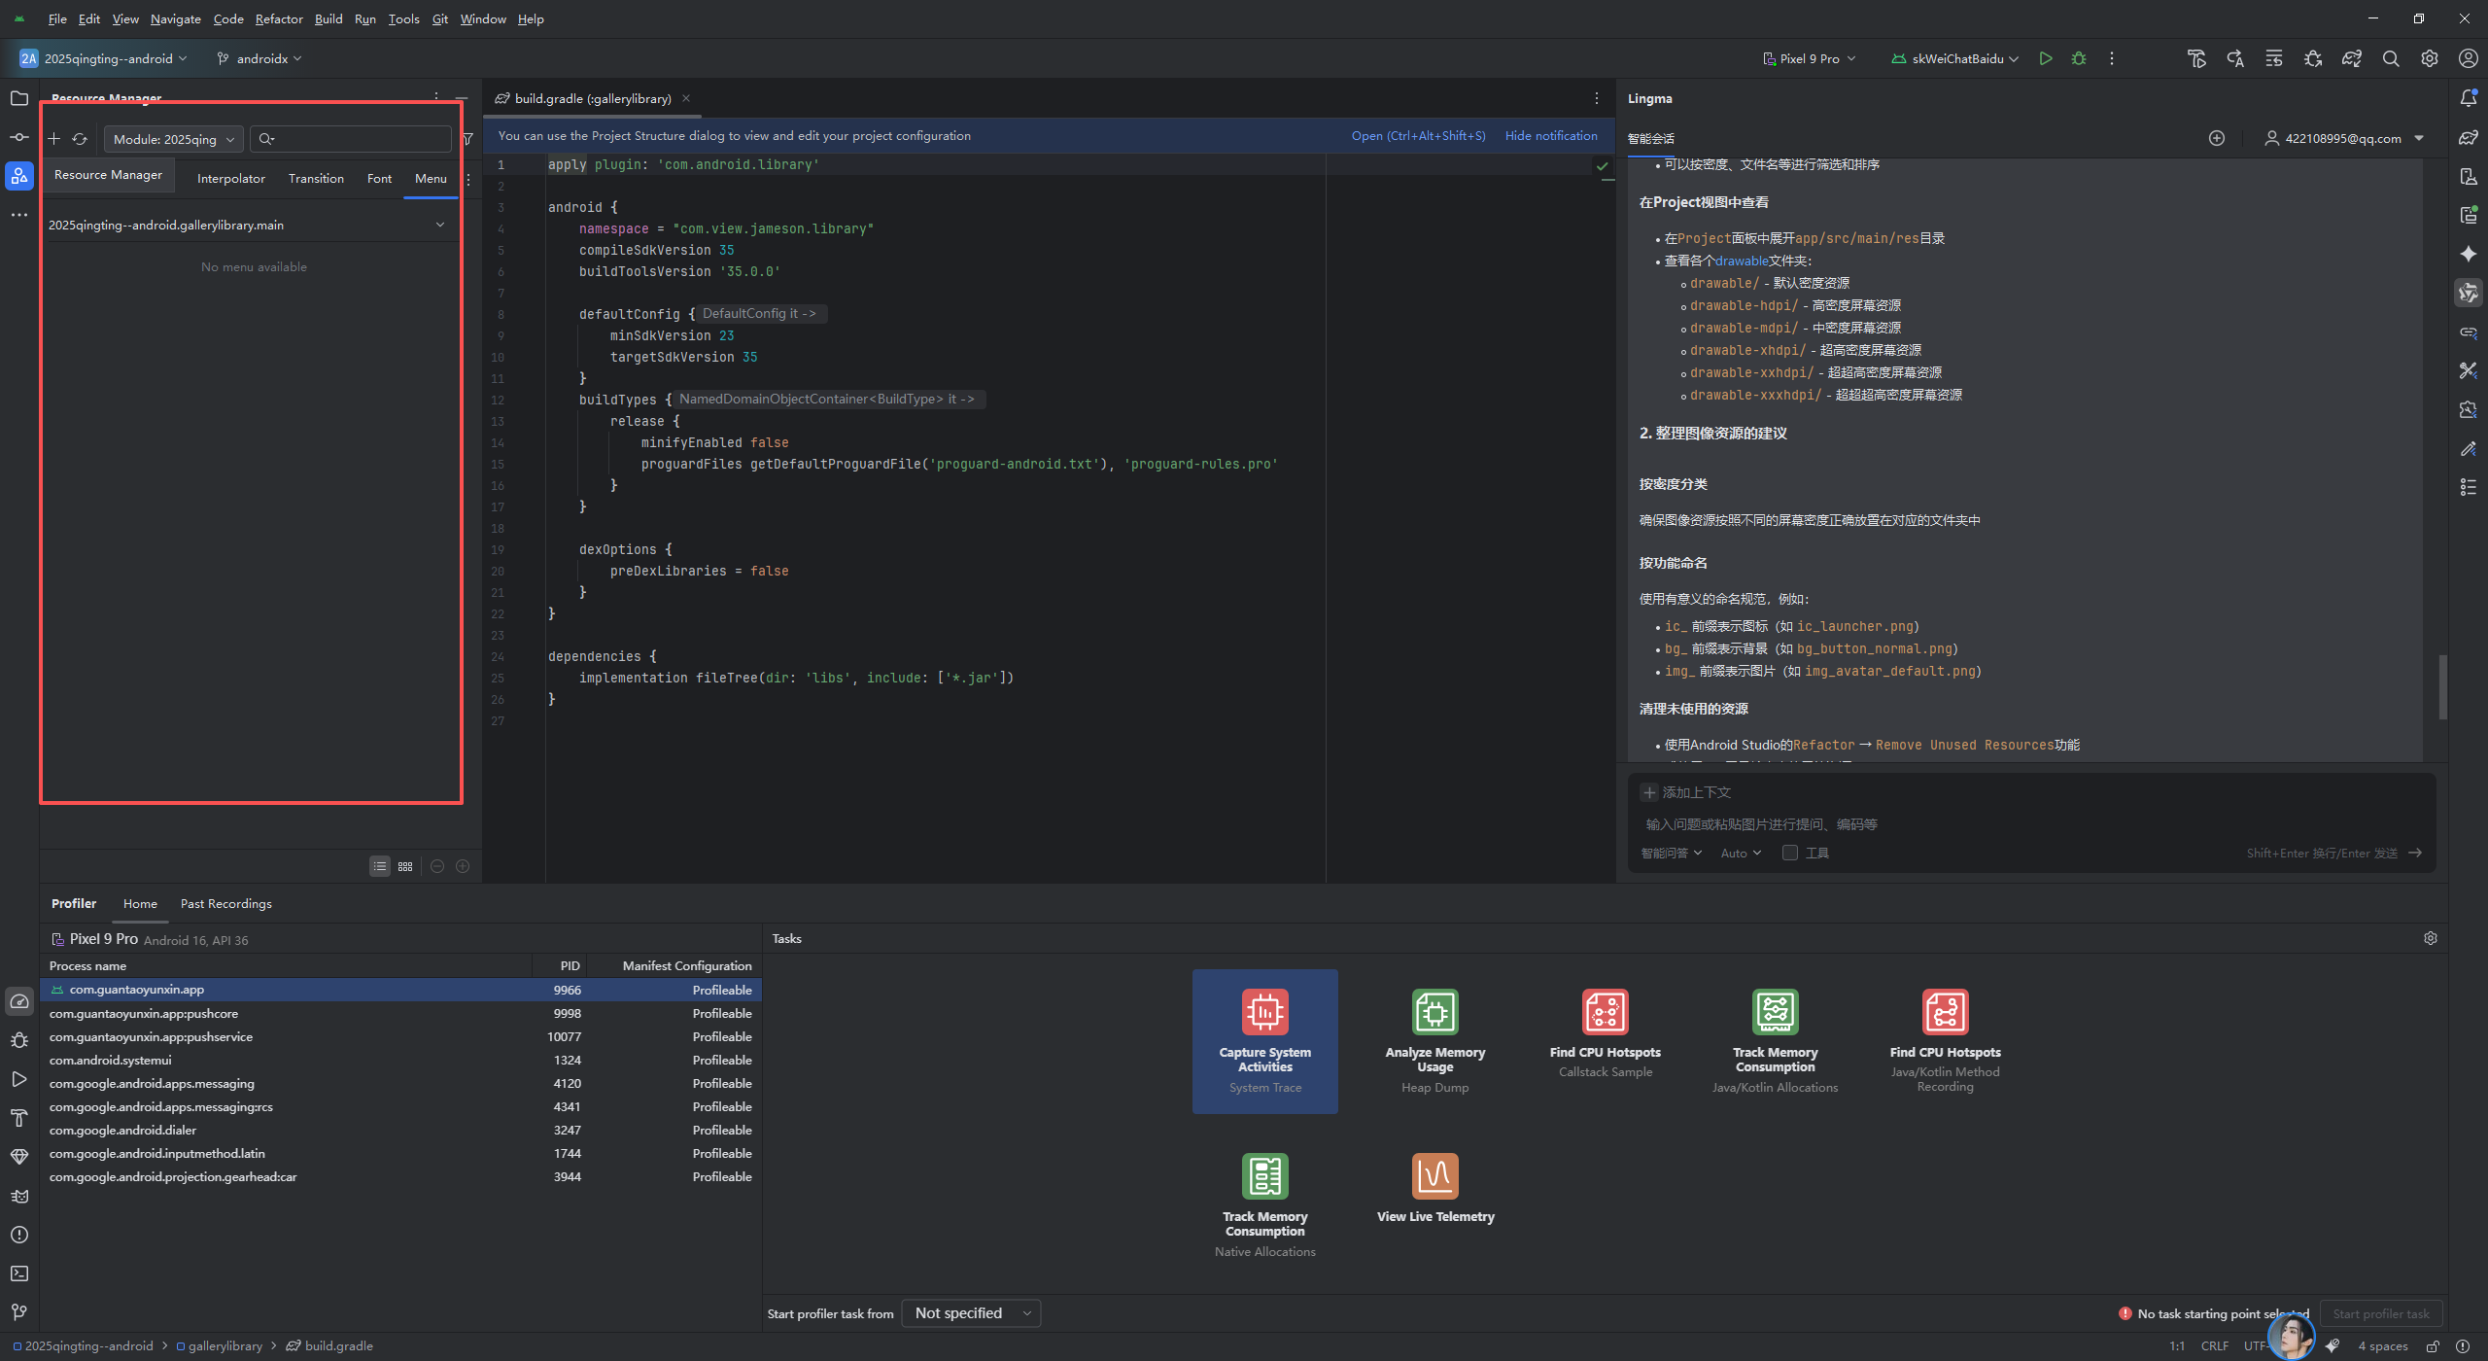Expand the Module: 2025qing dropdown
Image resolution: width=2488 pixels, height=1361 pixels.
pyautogui.click(x=173, y=139)
